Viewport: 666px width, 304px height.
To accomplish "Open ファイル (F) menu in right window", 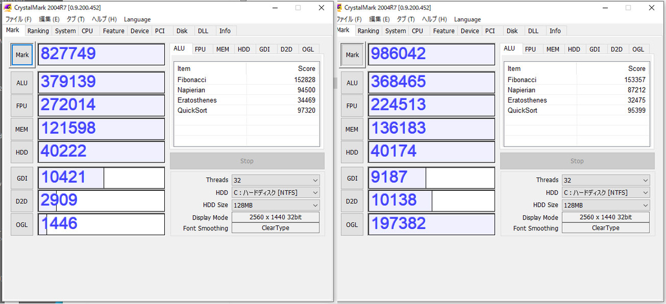I will pyautogui.click(x=348, y=19).
